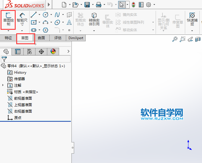202x163 pixels.
Task: Select 传感器 in feature tree
Action: pos(16,79)
